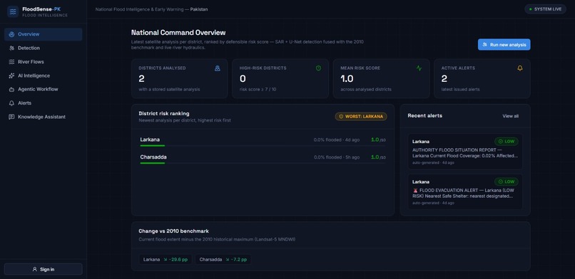Click the Larkana 1.0/10 risk score
The height and width of the screenshot is (279, 575).
[x=378, y=139]
